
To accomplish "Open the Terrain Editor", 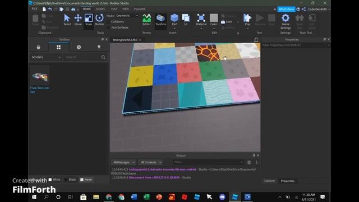I will coord(146,20).
